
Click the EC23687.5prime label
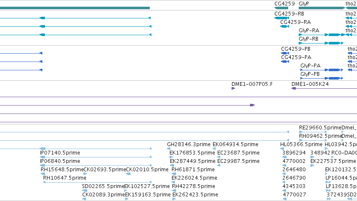238,153
